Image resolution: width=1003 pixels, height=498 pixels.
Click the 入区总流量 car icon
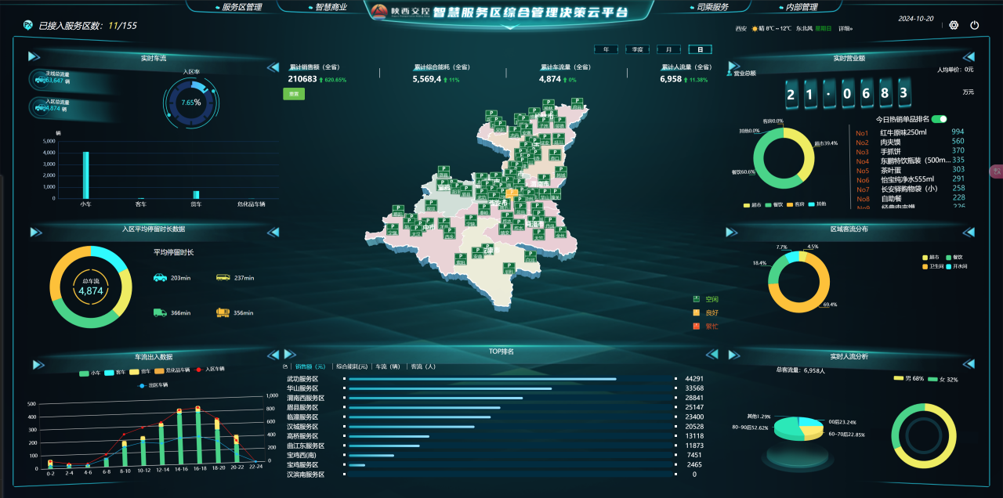pyautogui.click(x=39, y=106)
